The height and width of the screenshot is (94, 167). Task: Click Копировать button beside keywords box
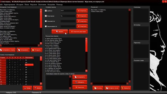pyautogui.click(x=80, y=77)
